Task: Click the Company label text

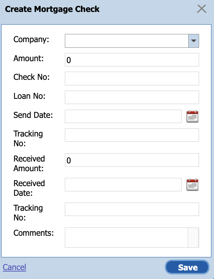Action: [x=31, y=39]
